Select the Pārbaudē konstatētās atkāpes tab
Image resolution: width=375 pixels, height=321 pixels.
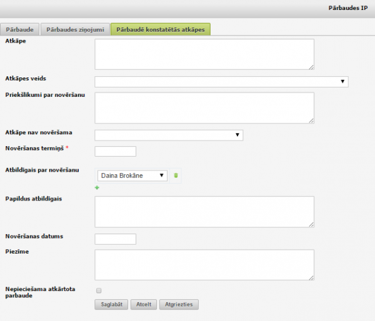(x=161, y=29)
